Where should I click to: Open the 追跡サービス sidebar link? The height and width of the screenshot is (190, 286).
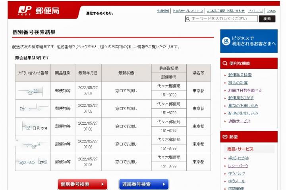(239, 121)
